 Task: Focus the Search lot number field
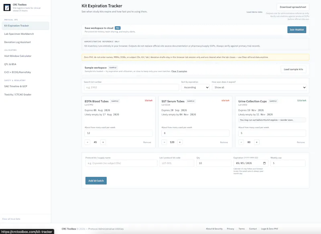point(131,87)
